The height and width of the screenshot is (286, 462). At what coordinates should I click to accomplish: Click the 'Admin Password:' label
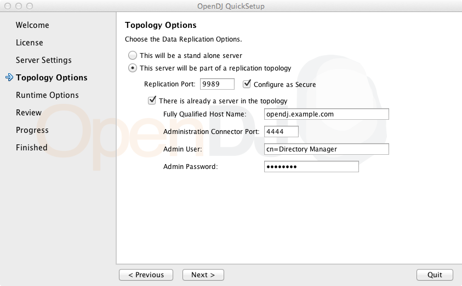point(190,167)
